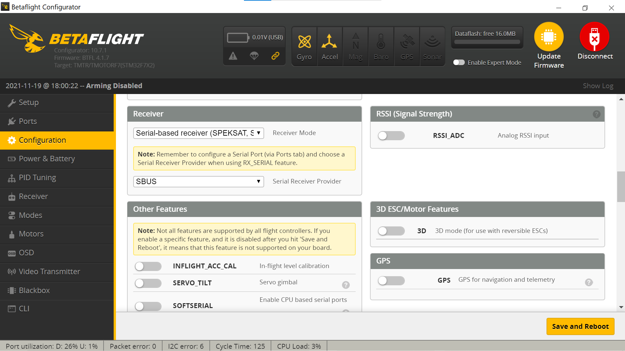This screenshot has width=625, height=351.
Task: Open the Power & Battery tab
Action: click(x=57, y=159)
